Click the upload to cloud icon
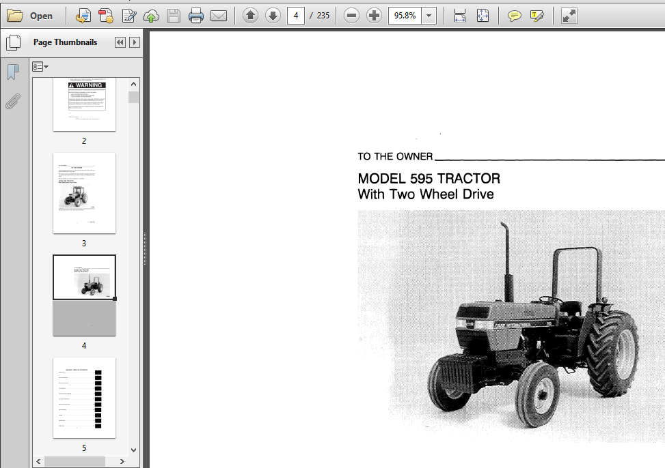This screenshot has height=468, width=665. click(x=151, y=16)
